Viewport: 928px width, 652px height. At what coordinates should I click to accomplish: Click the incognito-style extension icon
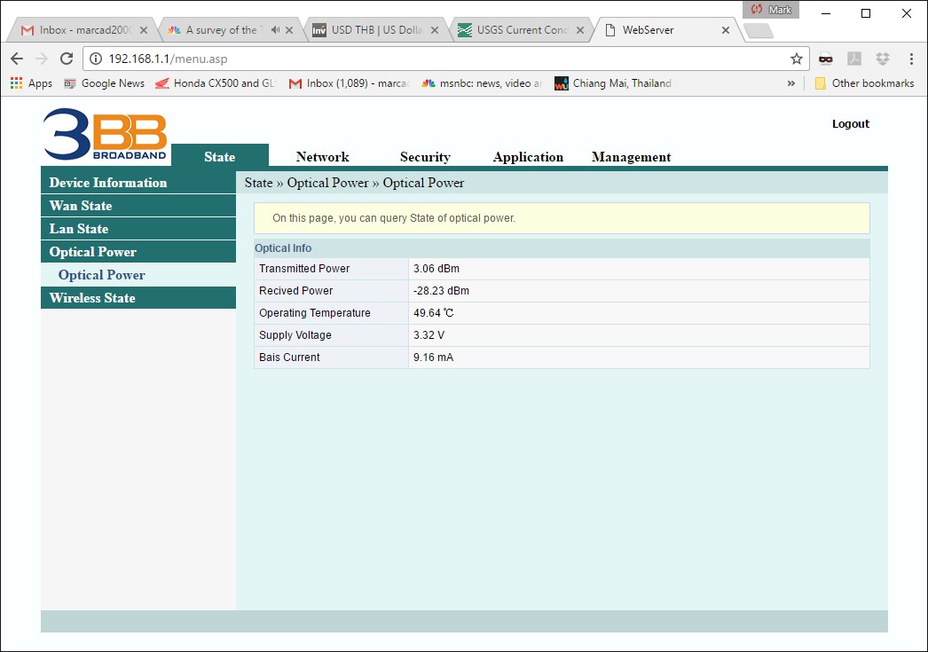pyautogui.click(x=826, y=59)
